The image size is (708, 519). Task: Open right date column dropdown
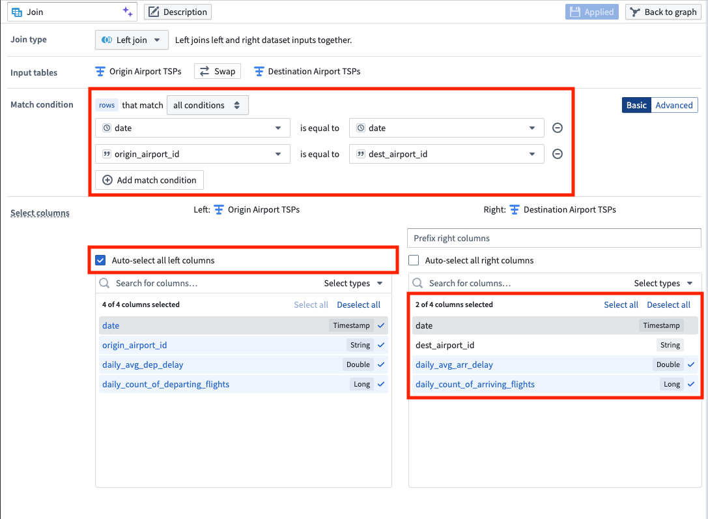click(447, 128)
